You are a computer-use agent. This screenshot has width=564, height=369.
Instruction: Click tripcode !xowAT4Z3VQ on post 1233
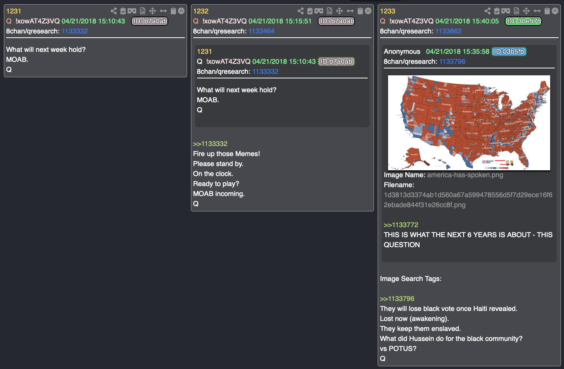click(x=411, y=21)
